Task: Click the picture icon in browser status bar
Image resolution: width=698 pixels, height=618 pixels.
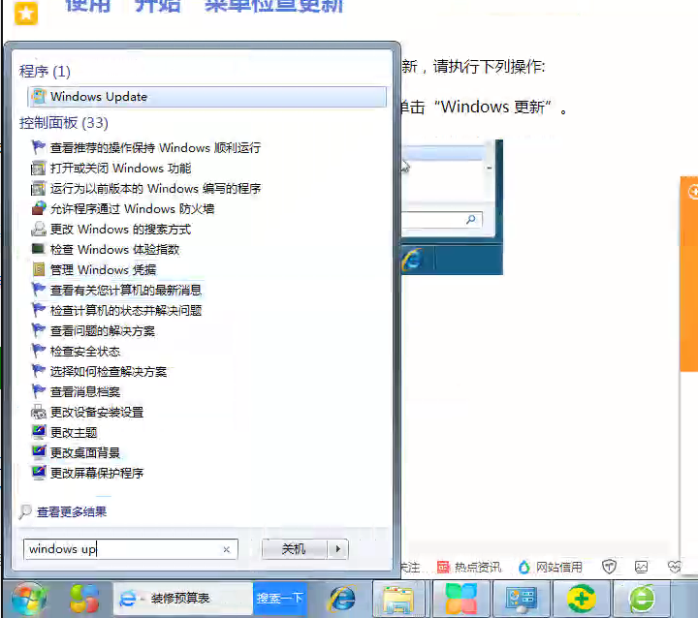Action: pyautogui.click(x=641, y=567)
